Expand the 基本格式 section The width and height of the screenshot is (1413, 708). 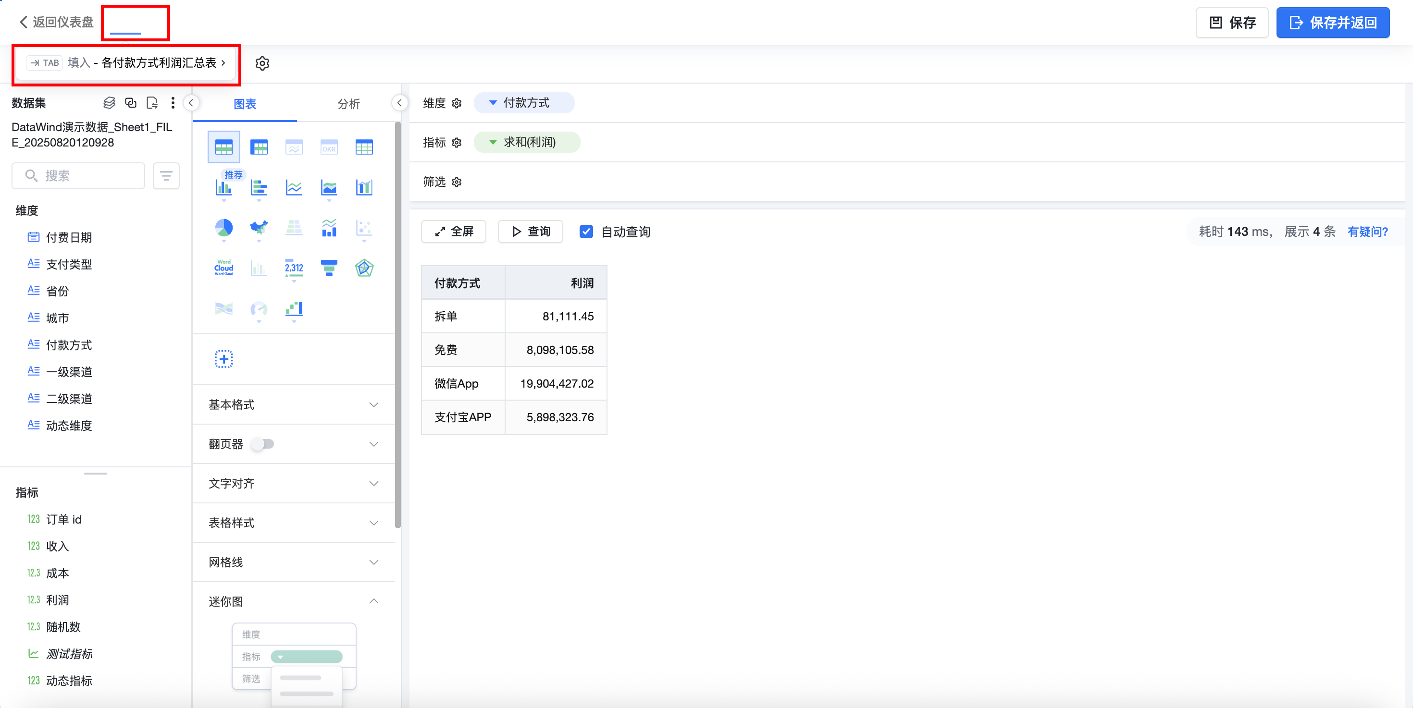coord(294,404)
